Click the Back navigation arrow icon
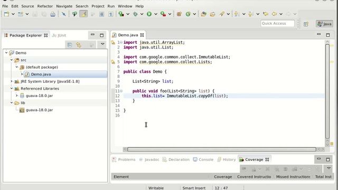Viewport: 338px width, 190px height. click(274, 14)
